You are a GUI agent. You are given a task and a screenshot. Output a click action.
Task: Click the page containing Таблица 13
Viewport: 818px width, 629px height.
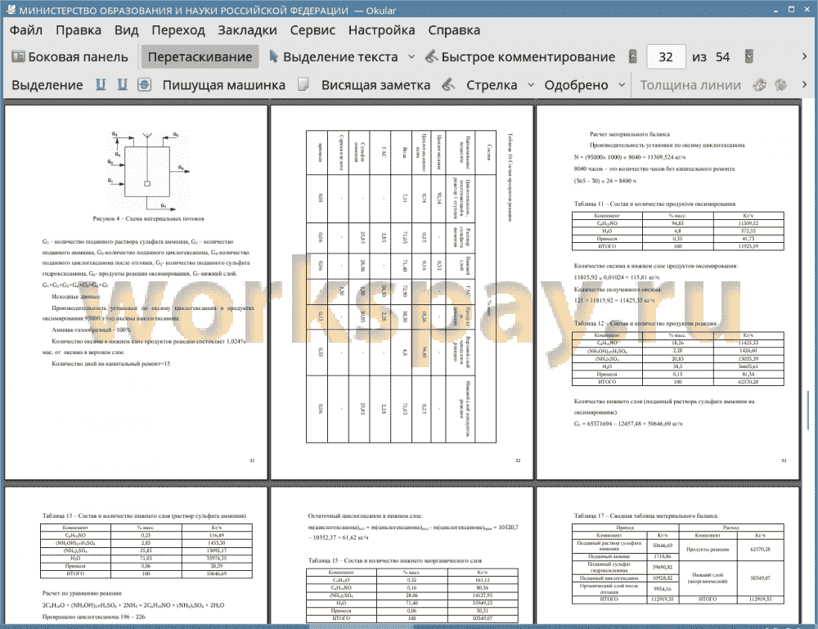136,555
